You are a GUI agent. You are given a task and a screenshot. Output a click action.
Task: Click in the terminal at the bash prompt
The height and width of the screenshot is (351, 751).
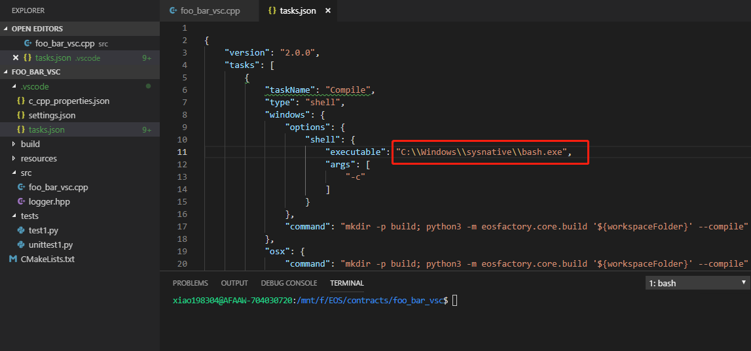pyautogui.click(x=454, y=300)
